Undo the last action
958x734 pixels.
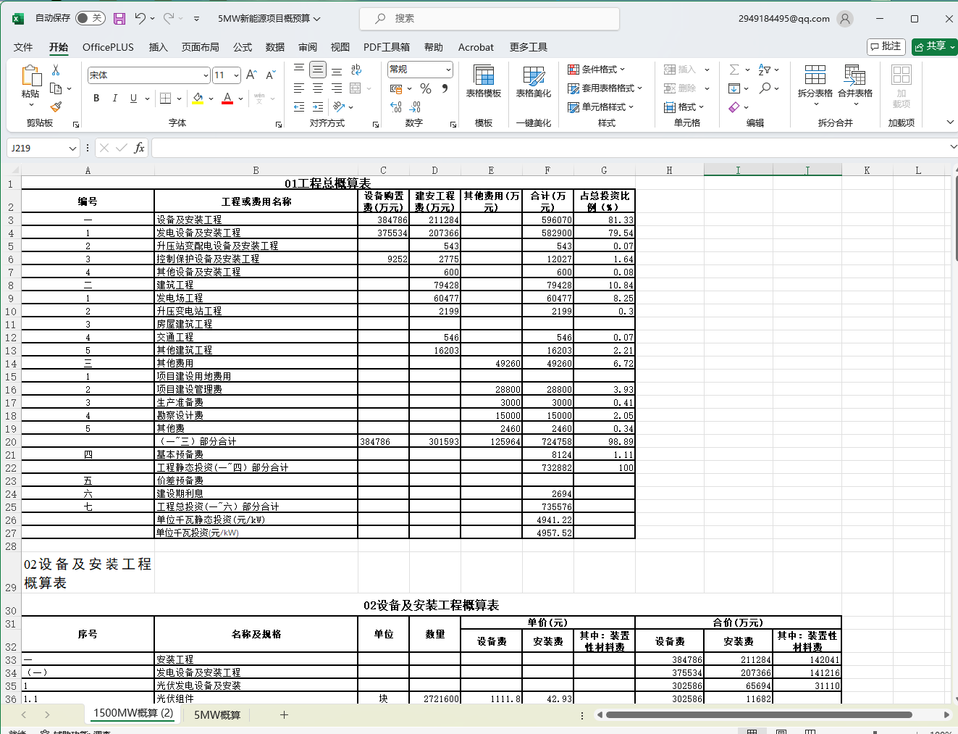pyautogui.click(x=140, y=19)
